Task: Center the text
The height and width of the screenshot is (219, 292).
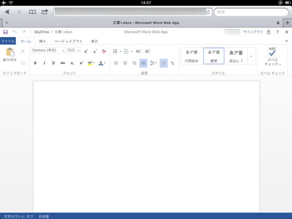Action: click(x=125, y=63)
